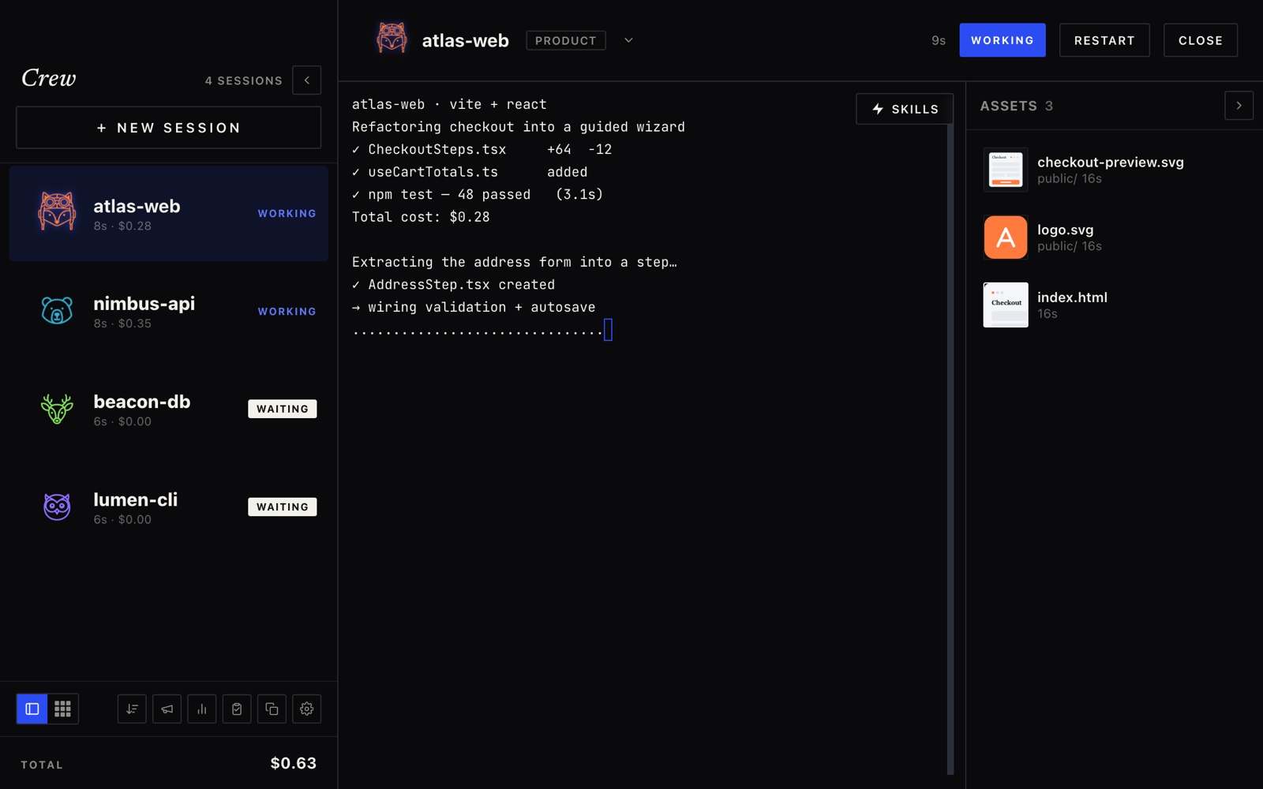1263x789 pixels.
Task: Click the checkout-preview.svg file name
Action: click(1111, 162)
